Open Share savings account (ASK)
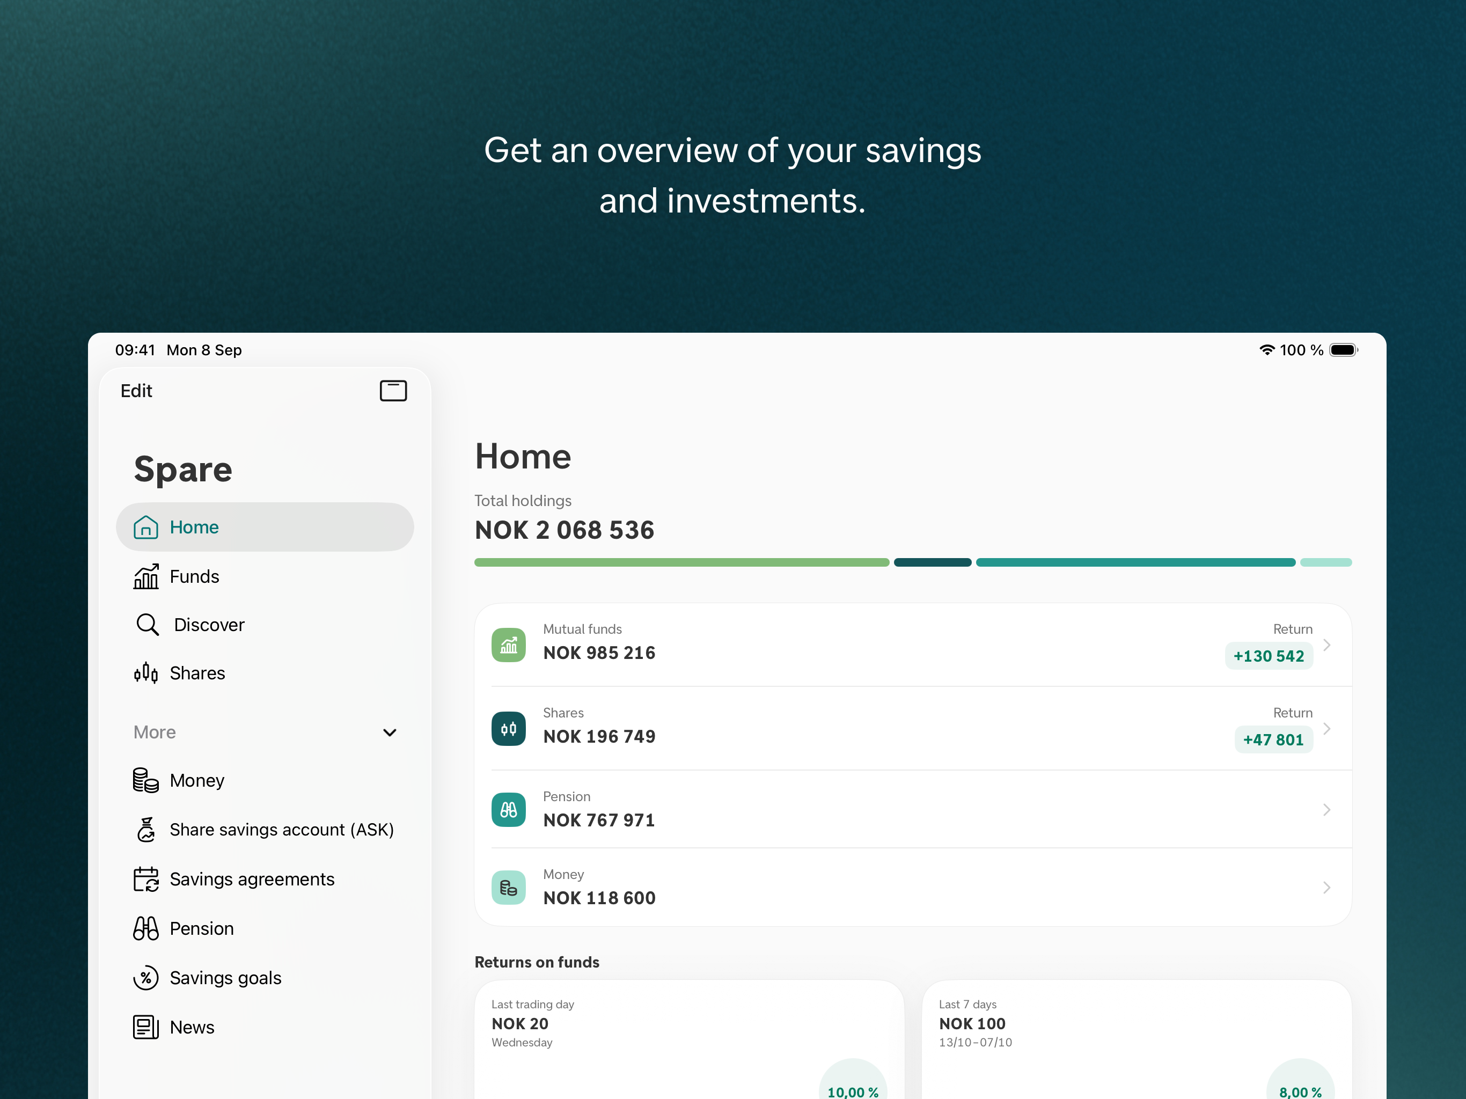 coord(265,829)
